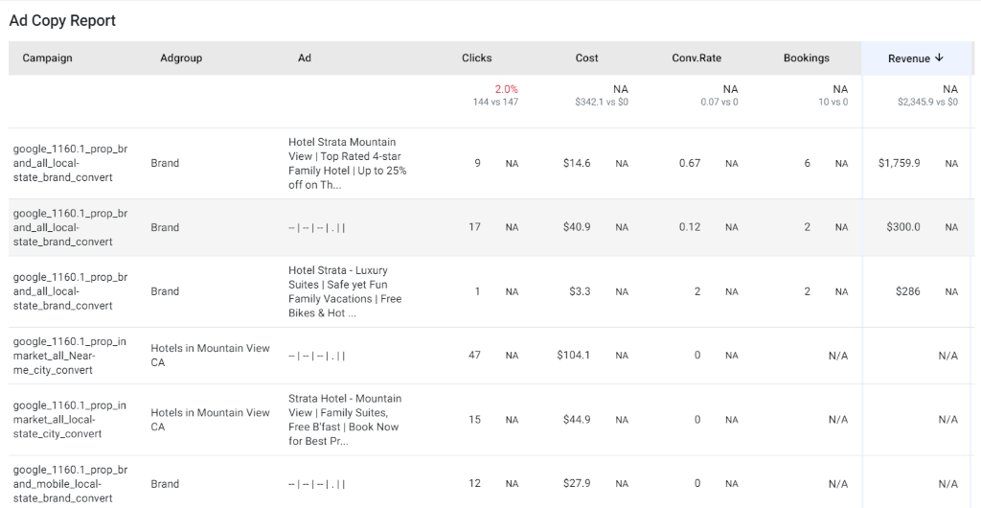Sort table by Bookings column

click(x=807, y=58)
